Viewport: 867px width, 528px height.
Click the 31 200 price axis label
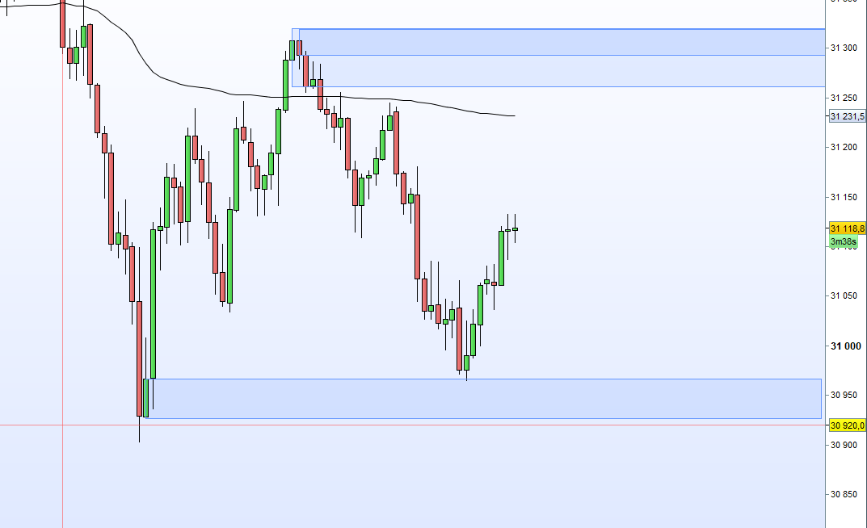(x=844, y=148)
